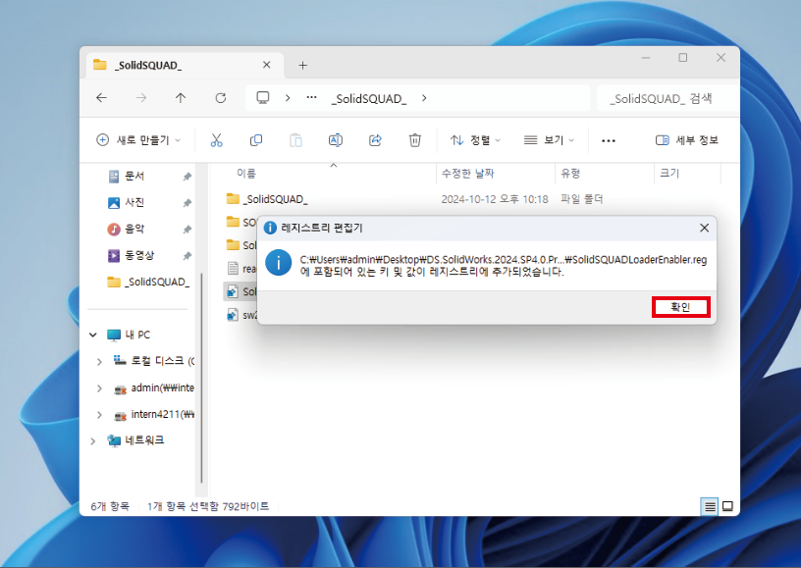This screenshot has width=801, height=568.
Task: Click the Delete trash icon
Action: click(x=415, y=140)
